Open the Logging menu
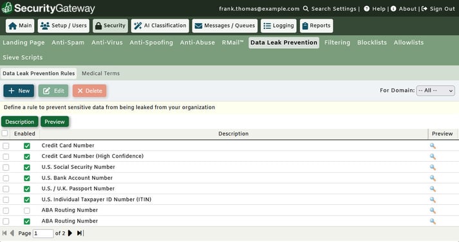Image resolution: width=459 pixels, height=242 pixels. (279, 26)
